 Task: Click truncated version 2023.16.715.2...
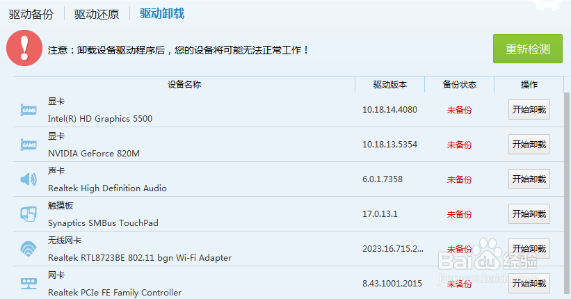tap(393, 249)
